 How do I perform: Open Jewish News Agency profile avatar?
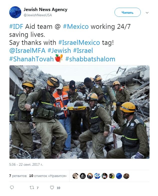pos(15,12)
